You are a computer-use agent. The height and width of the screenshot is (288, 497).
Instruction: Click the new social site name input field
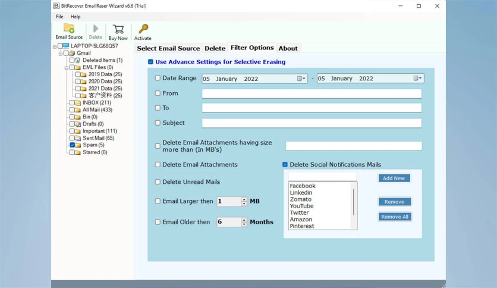pos(323,176)
